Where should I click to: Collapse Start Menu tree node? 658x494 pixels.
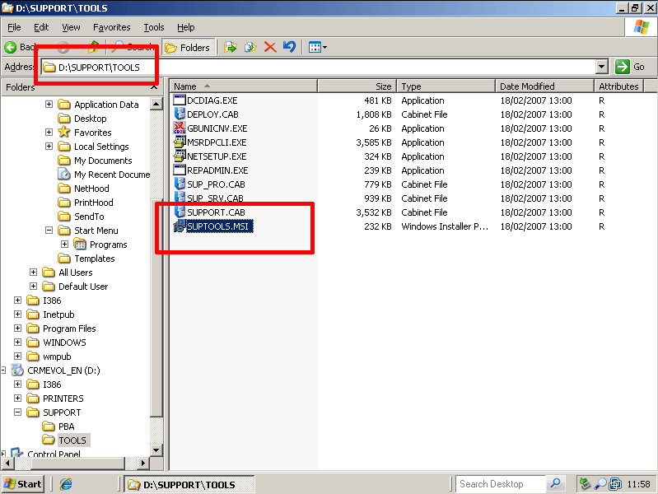point(49,230)
